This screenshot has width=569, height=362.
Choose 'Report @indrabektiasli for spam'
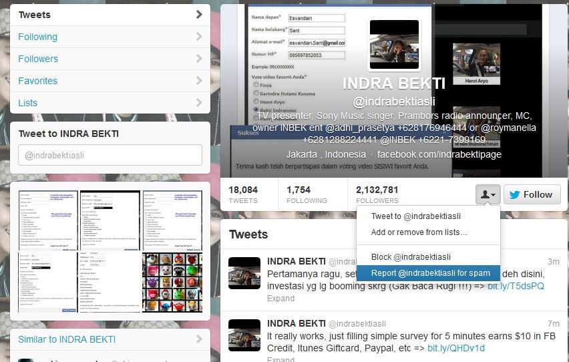pos(428,273)
